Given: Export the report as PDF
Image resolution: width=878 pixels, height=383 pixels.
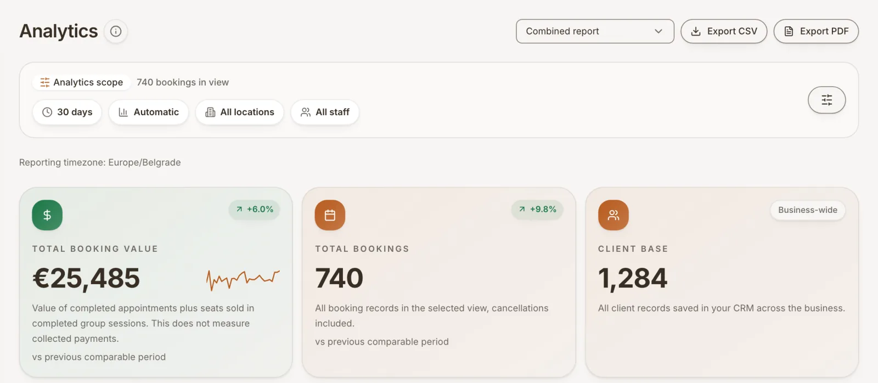Looking at the screenshot, I should pyautogui.click(x=816, y=31).
